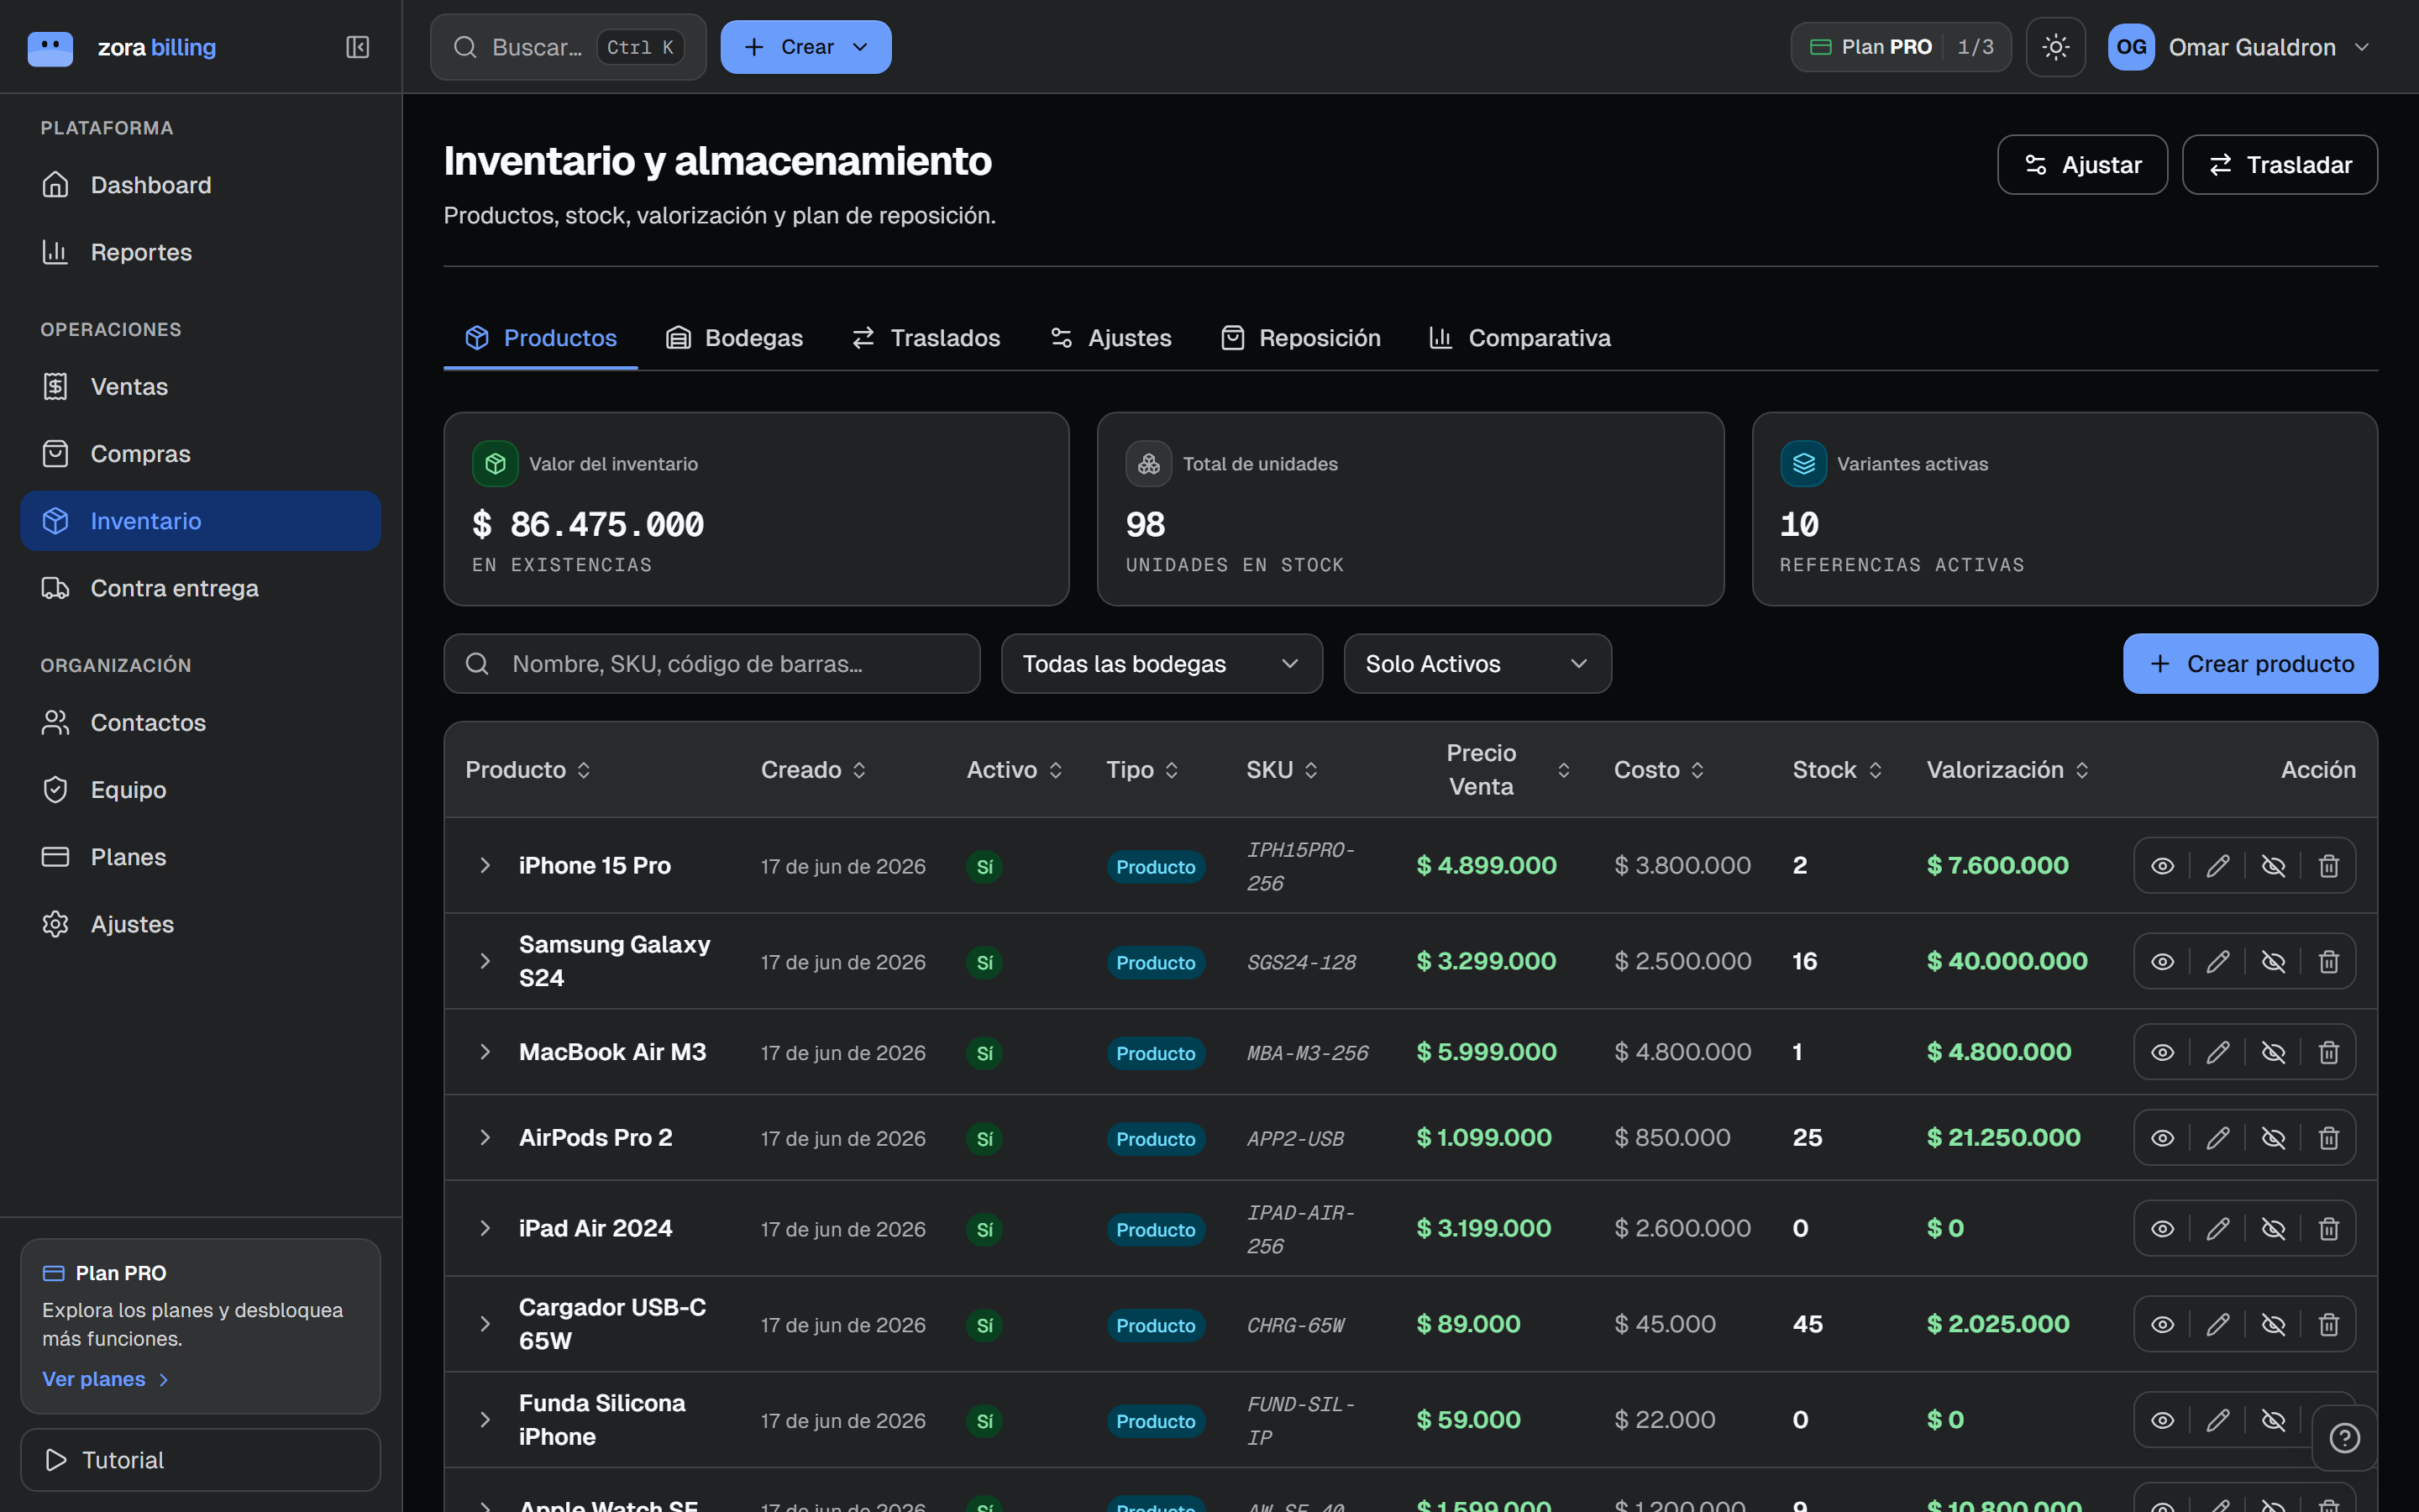Open Dashboard from the sidebar

[200, 185]
